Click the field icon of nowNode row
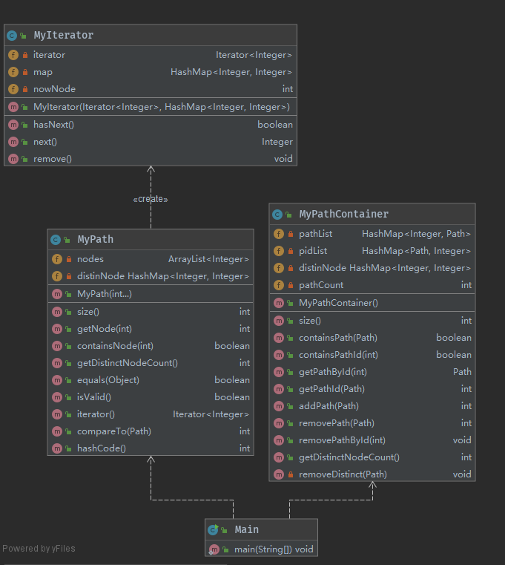The width and height of the screenshot is (505, 565). pos(13,89)
